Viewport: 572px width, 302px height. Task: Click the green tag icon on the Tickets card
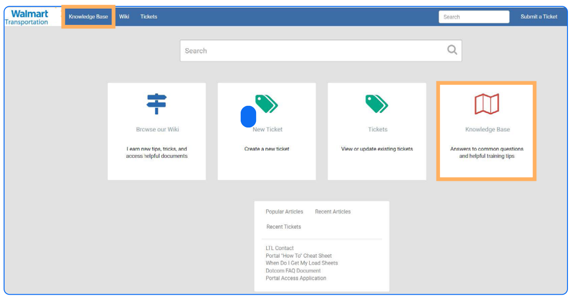click(377, 104)
